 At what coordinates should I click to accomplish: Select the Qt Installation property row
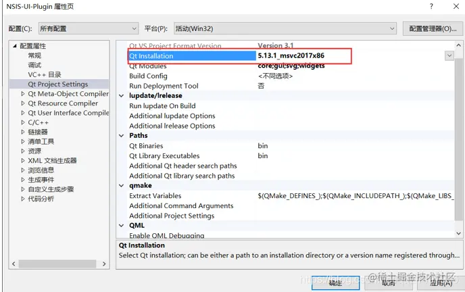pyautogui.click(x=193, y=55)
